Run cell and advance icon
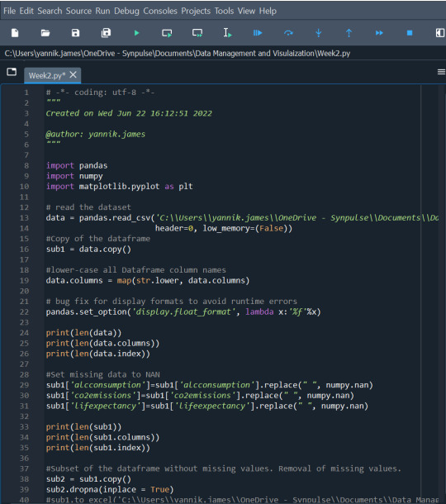Screen dimensions: 446x504 point(197,33)
